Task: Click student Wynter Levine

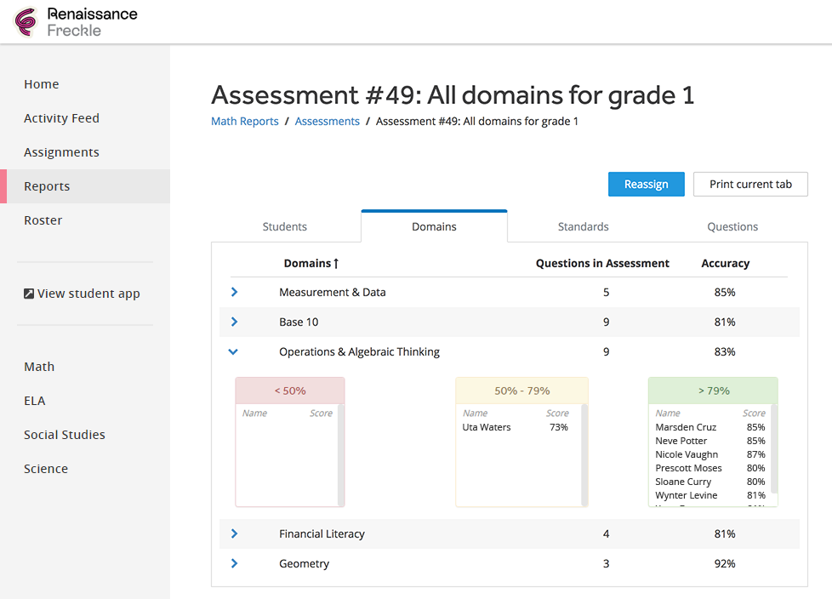Action: tap(686, 495)
